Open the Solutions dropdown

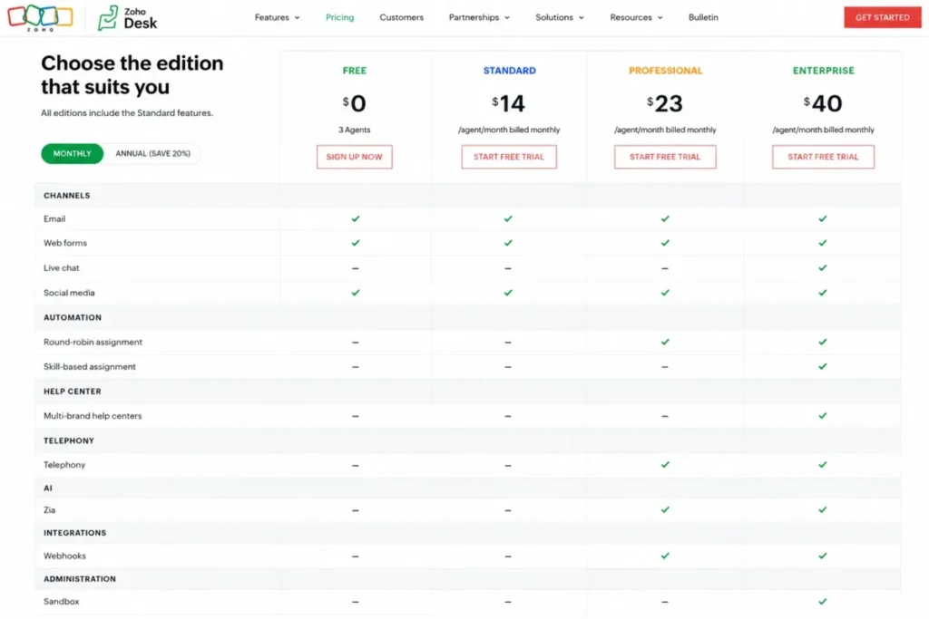559,18
